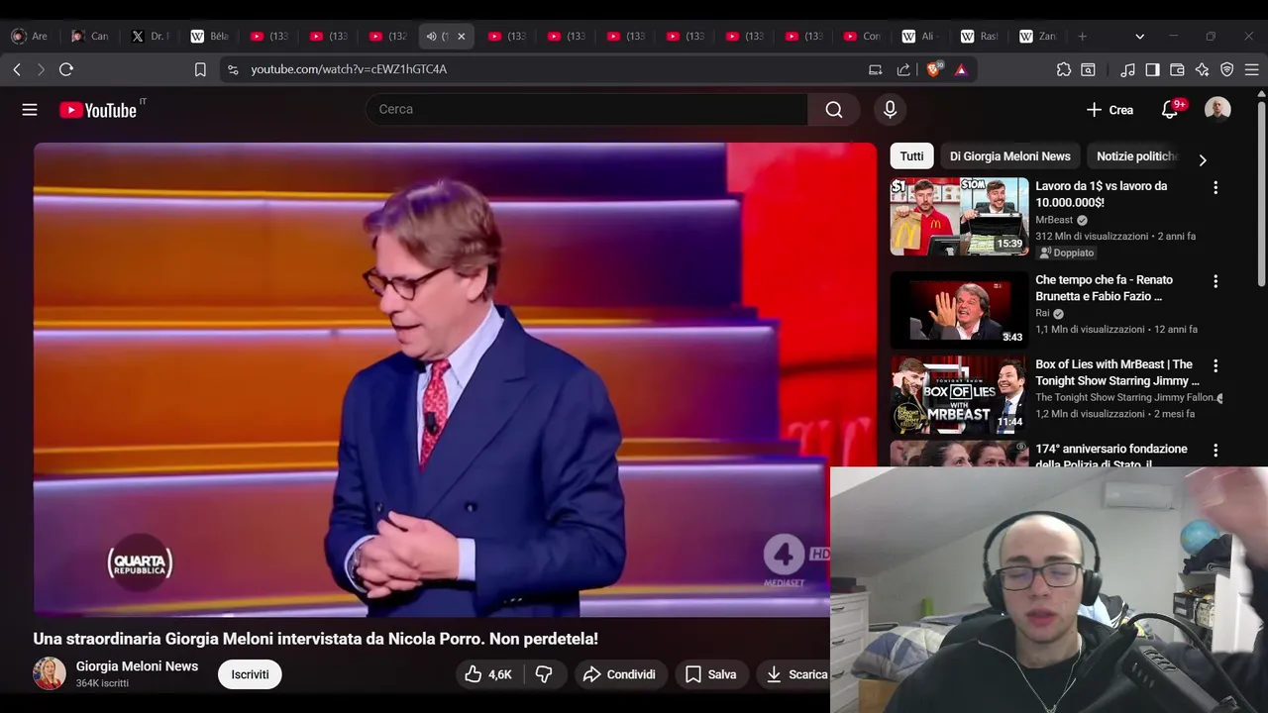Open the Brave Shields lion icon
Viewport: 1268px width, 713px height.
[x=933, y=69]
